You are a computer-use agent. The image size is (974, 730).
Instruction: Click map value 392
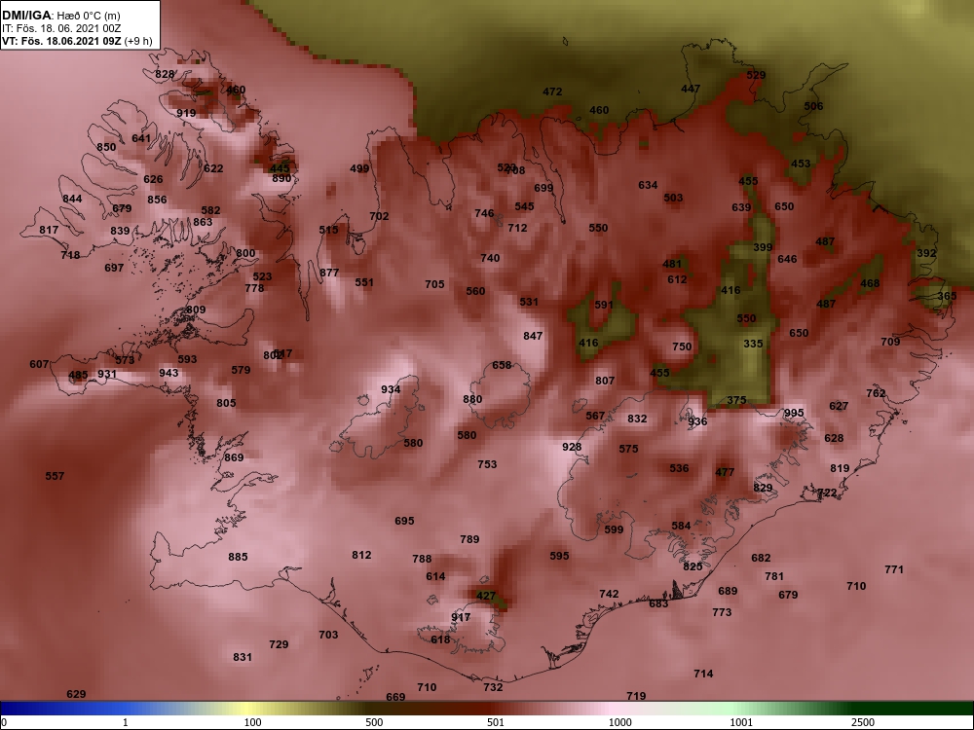[926, 253]
